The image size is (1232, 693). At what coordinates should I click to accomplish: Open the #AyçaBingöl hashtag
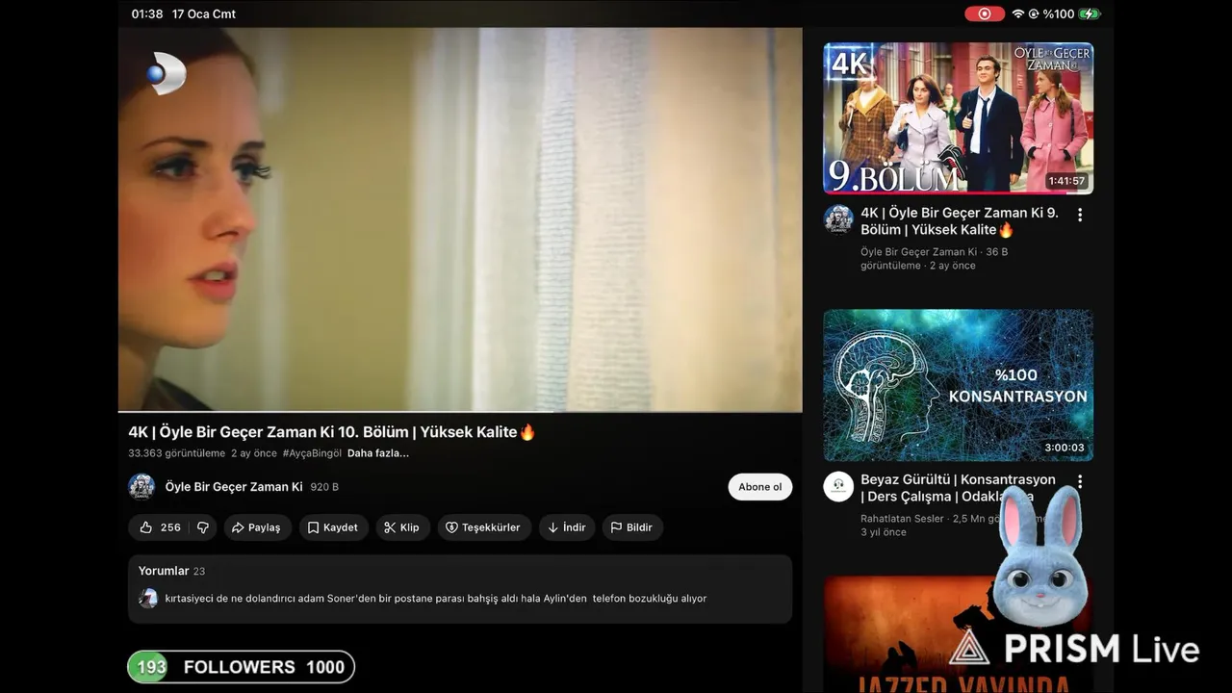pyautogui.click(x=312, y=453)
